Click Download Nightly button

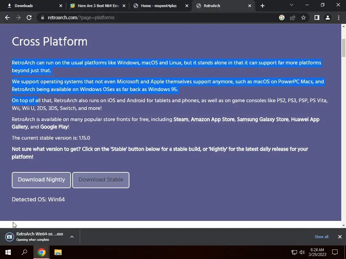(x=41, y=180)
